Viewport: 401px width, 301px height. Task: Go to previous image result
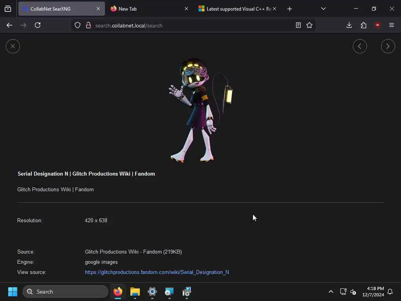(x=360, y=46)
